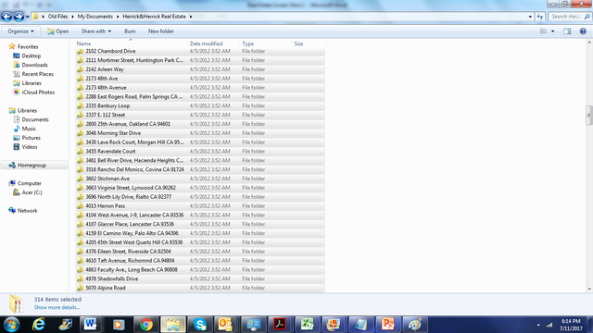This screenshot has width=593, height=333.
Task: Select Computer in navigation pane
Action: pyautogui.click(x=29, y=183)
